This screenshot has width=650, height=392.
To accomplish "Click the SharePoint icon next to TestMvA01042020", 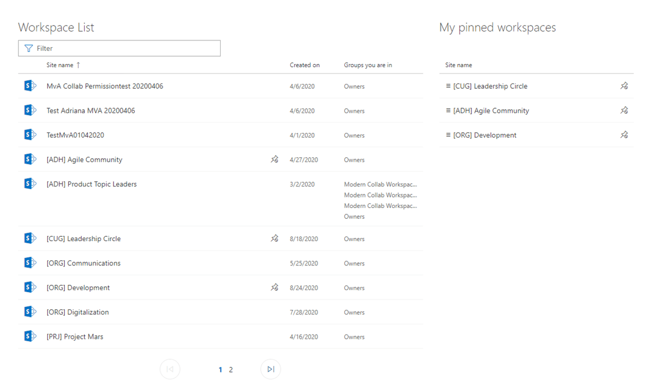I will coord(30,134).
